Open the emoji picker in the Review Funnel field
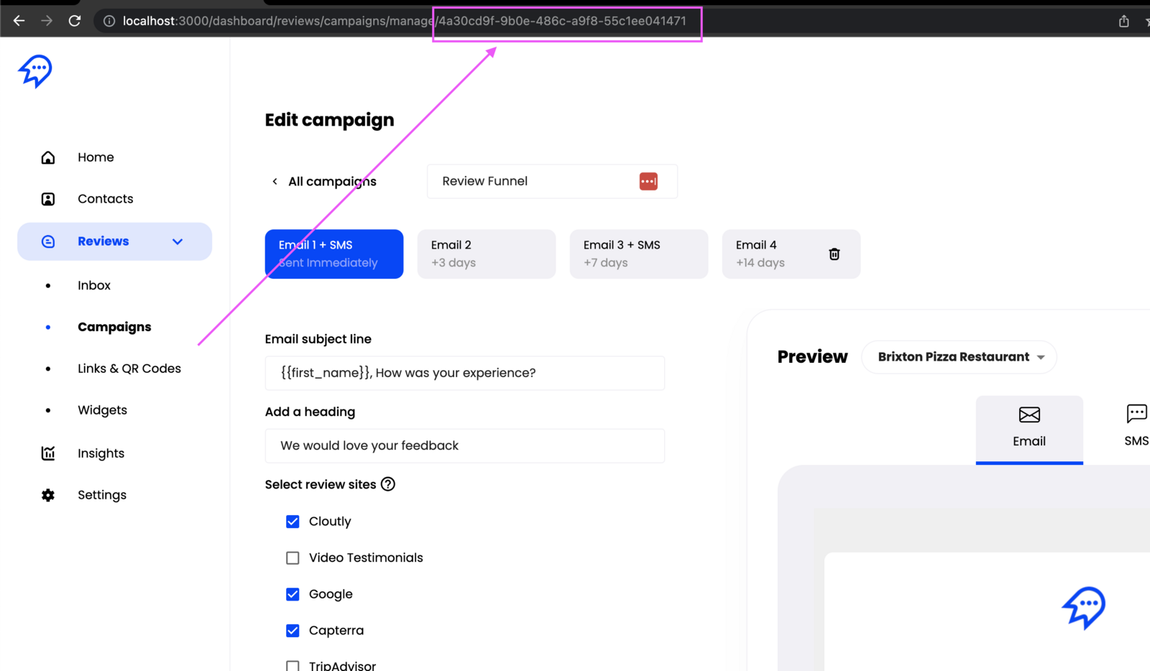 [x=648, y=181]
